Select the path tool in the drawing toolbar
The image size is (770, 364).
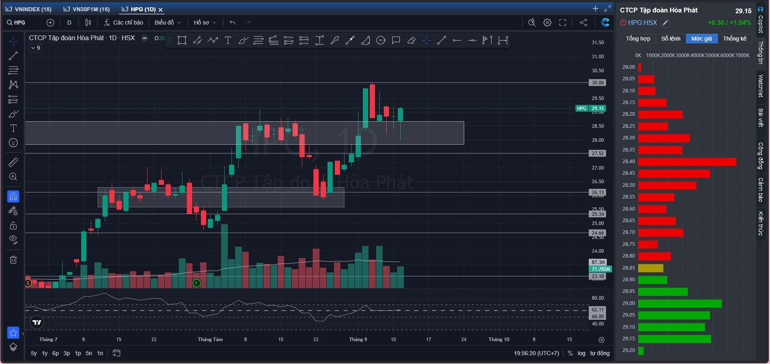pos(213,40)
